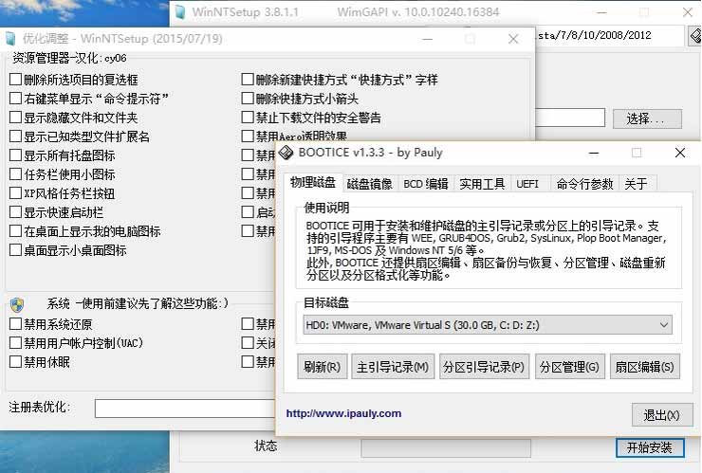Open the 命令行参数 tab
The image size is (702, 473).
click(584, 184)
